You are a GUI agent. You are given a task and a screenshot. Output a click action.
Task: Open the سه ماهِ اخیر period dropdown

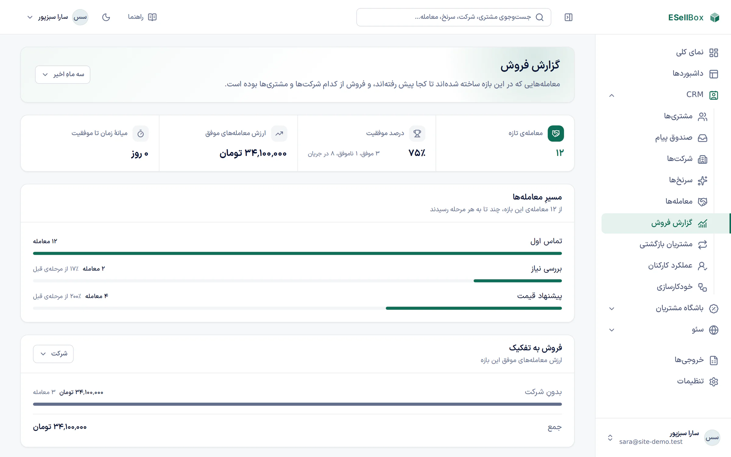(x=63, y=75)
